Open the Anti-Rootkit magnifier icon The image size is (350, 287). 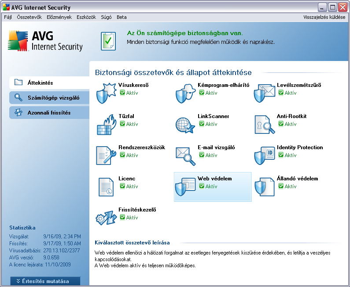click(265, 125)
